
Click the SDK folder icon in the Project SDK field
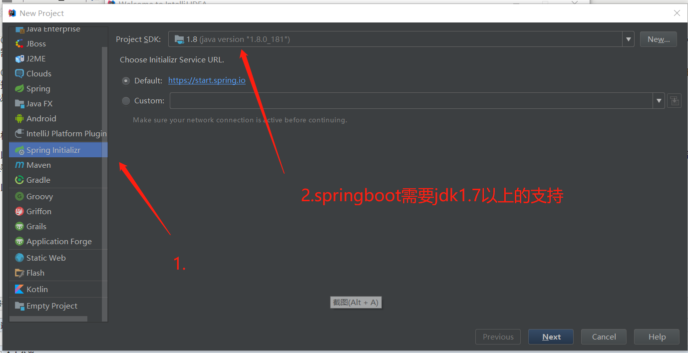pyautogui.click(x=179, y=39)
